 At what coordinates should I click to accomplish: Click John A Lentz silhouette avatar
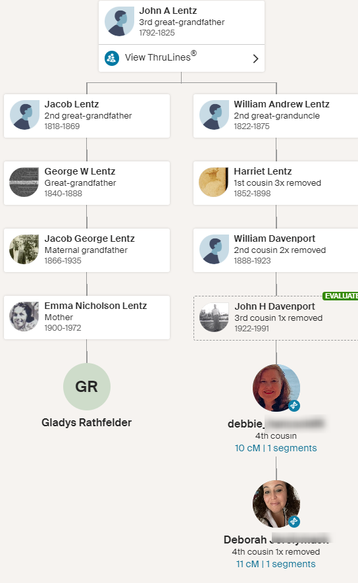(119, 21)
